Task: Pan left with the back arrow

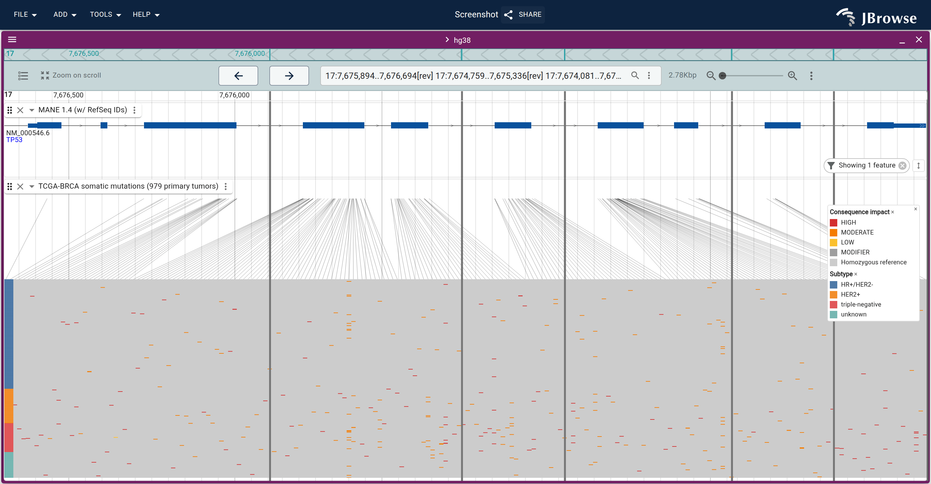Action: 238,75
